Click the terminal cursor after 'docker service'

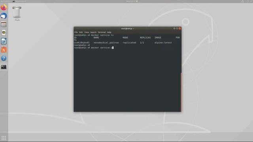(x=113, y=48)
